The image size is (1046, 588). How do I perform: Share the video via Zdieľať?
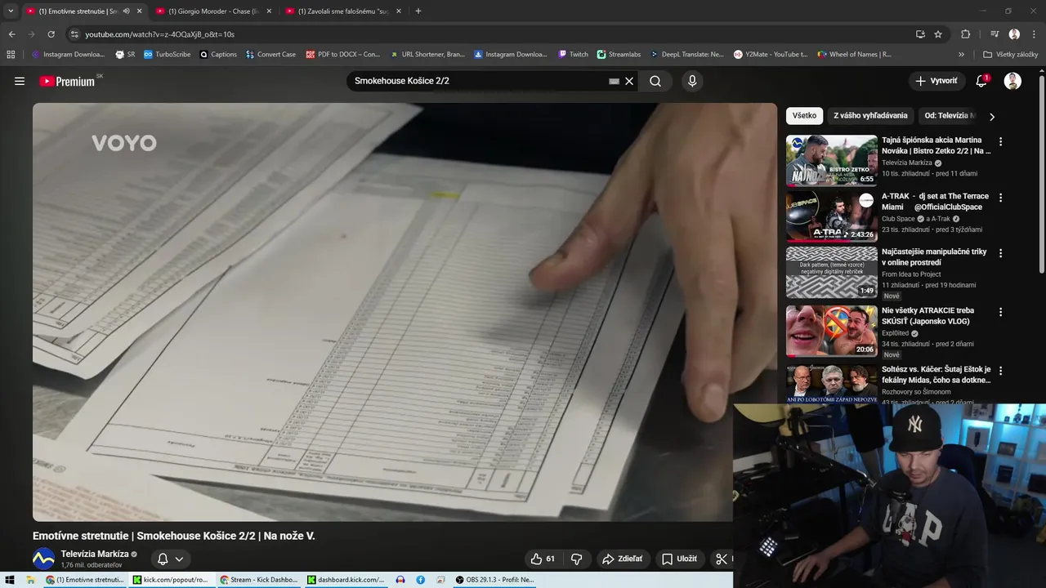click(x=623, y=559)
